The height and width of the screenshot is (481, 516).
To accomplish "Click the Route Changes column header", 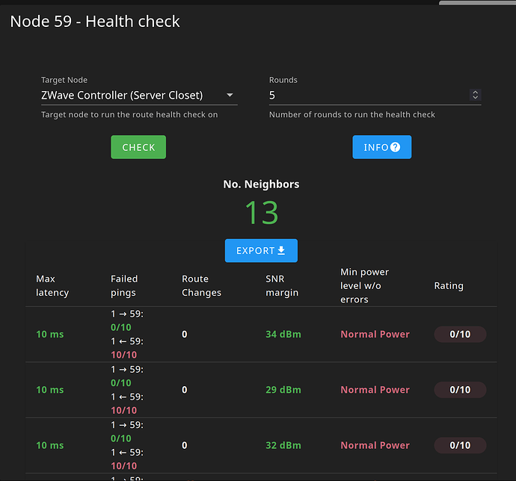I will (201, 285).
